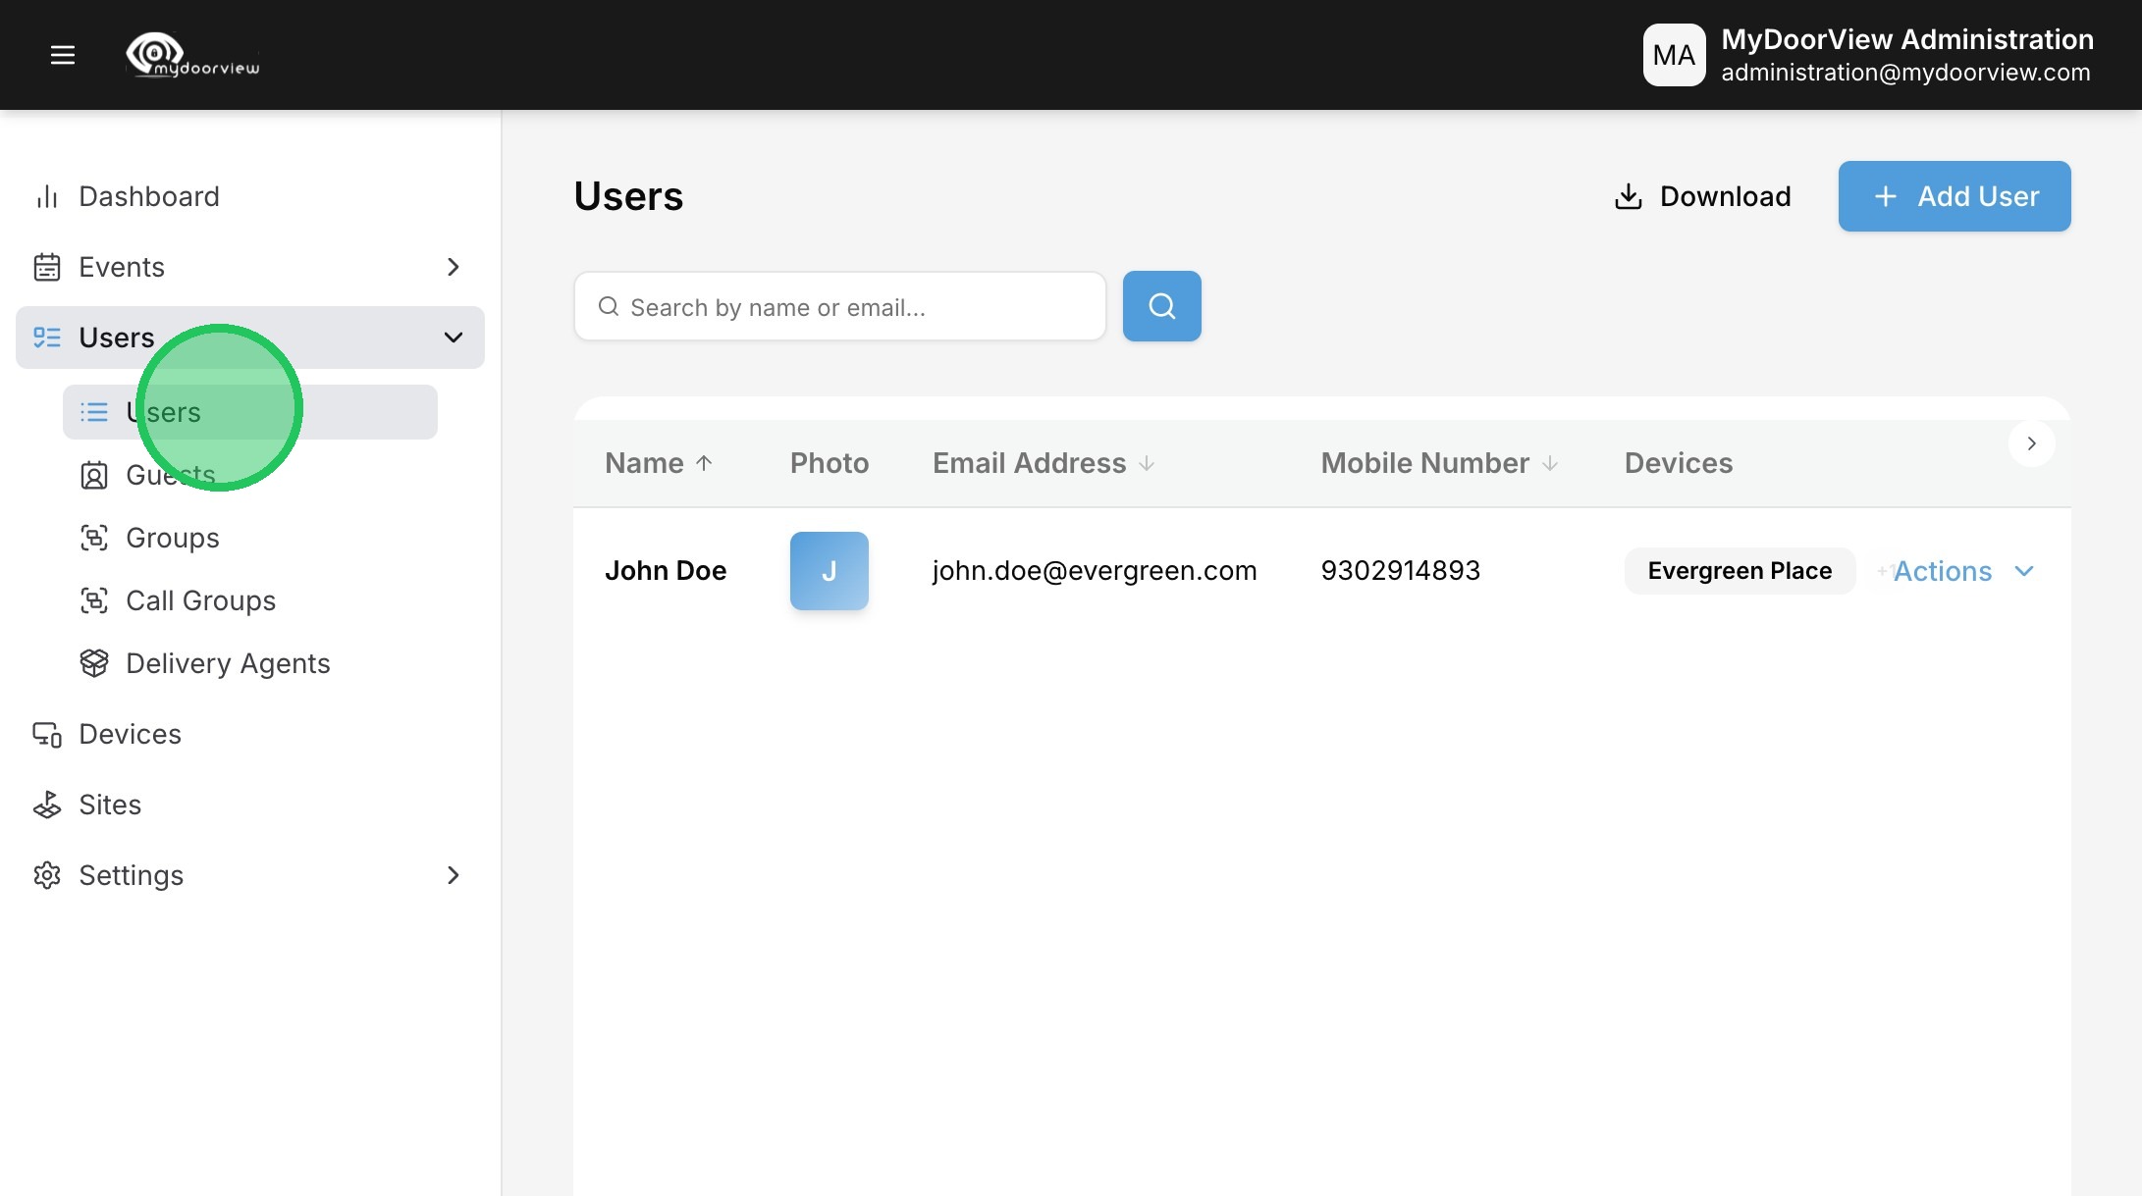Navigate to Sites
The width and height of the screenshot is (2142, 1196).
coord(110,805)
